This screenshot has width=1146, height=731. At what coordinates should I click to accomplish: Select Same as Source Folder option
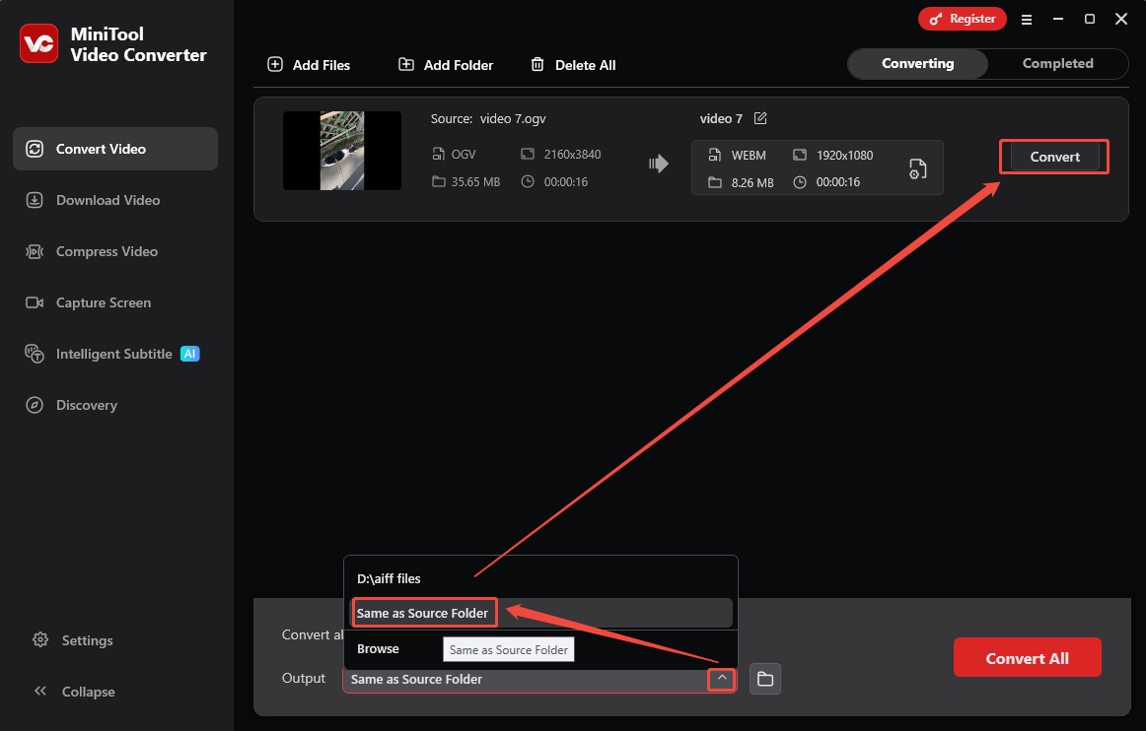point(423,612)
